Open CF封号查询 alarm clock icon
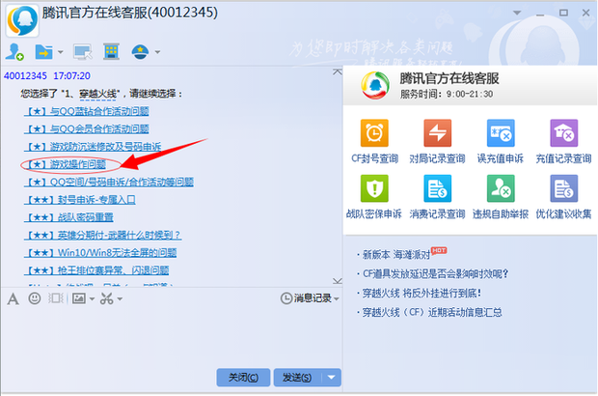 374,133
